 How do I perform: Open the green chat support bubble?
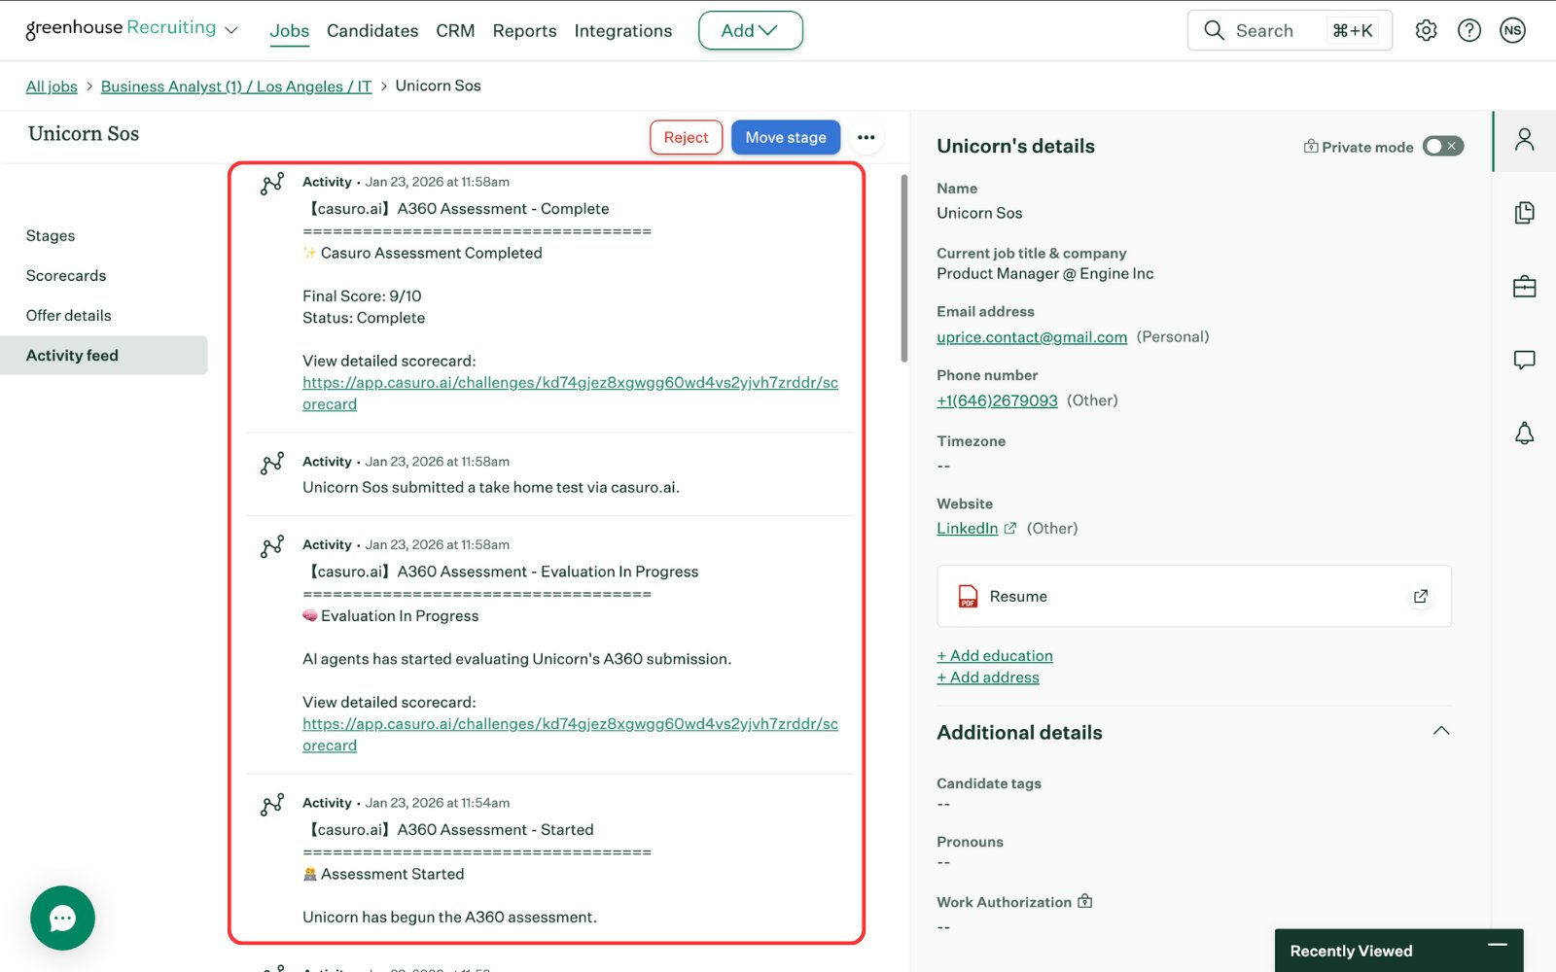click(x=62, y=918)
